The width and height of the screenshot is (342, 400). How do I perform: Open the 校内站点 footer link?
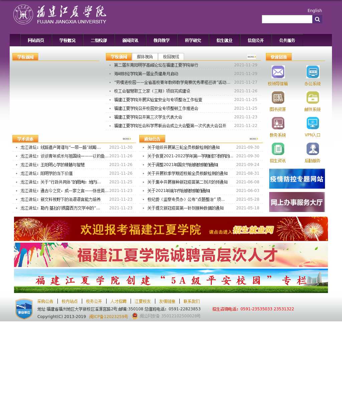pos(69,301)
